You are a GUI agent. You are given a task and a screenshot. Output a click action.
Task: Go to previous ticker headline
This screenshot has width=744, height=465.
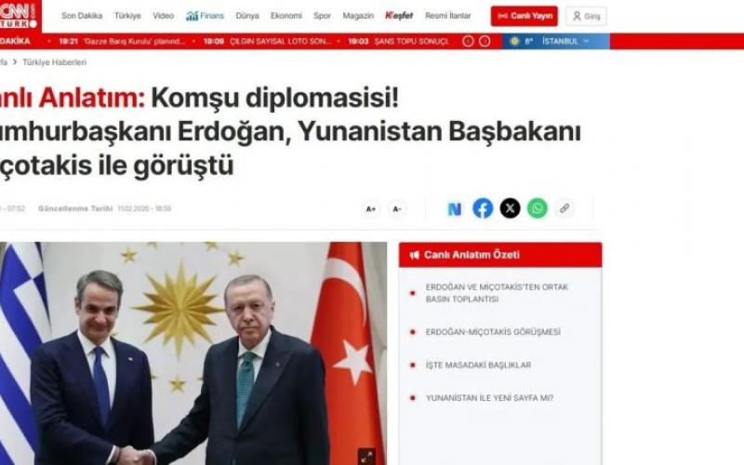(468, 41)
